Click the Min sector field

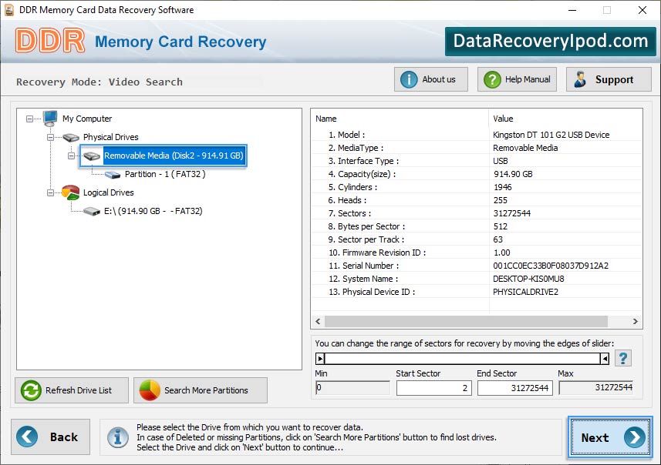pos(352,387)
